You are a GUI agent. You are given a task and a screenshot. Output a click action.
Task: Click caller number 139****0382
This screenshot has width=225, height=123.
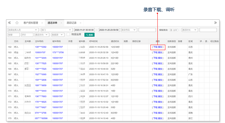click(x=41, y=47)
